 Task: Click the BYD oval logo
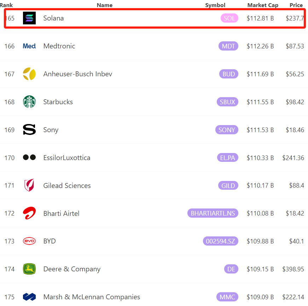click(x=29, y=241)
